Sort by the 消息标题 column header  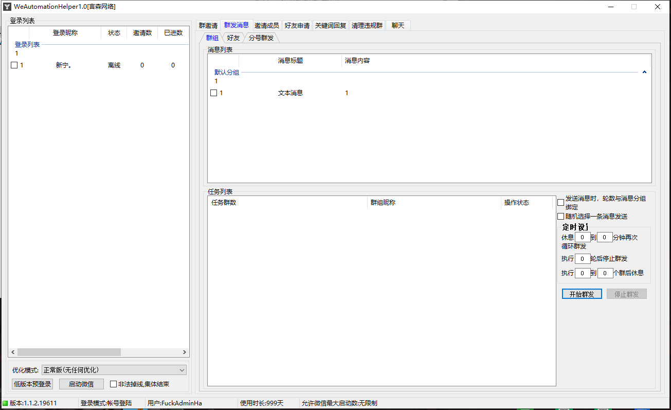291,61
